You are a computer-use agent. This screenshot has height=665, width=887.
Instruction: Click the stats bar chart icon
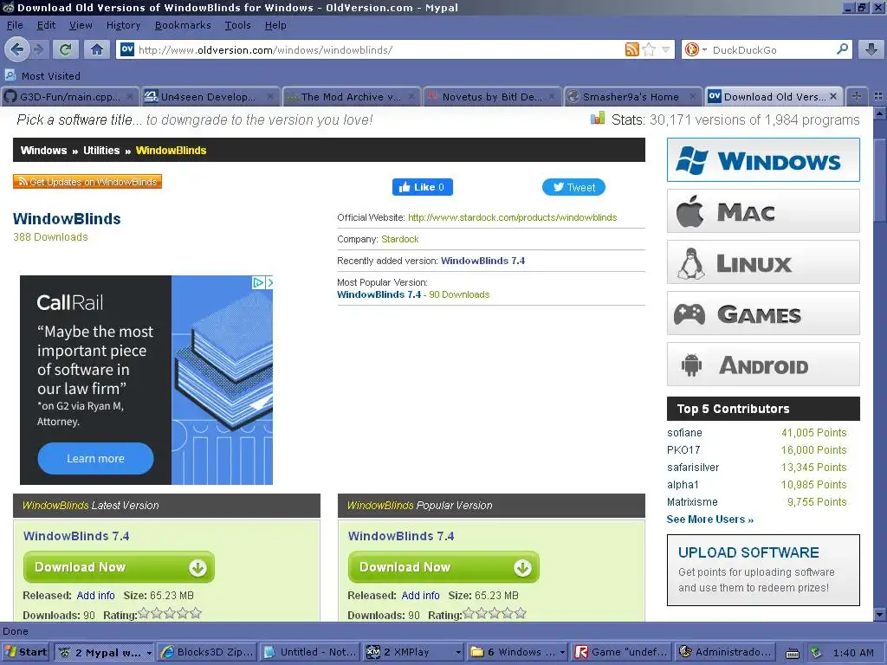598,119
